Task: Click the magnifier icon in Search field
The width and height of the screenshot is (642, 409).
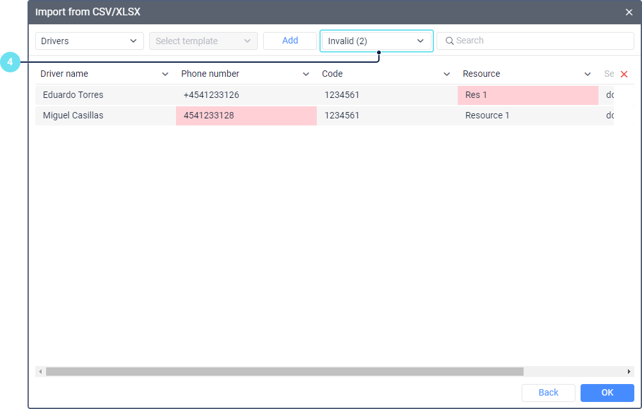Action: click(x=449, y=41)
